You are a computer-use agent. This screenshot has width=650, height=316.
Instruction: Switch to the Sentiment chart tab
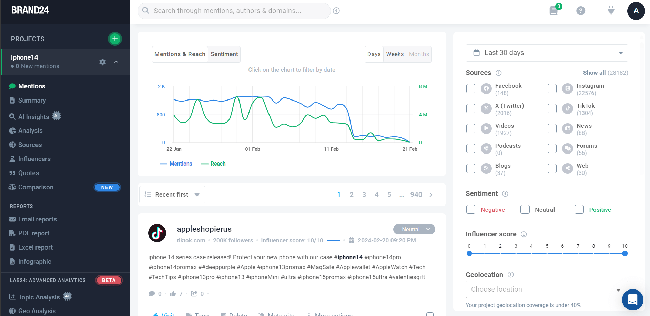tap(224, 54)
